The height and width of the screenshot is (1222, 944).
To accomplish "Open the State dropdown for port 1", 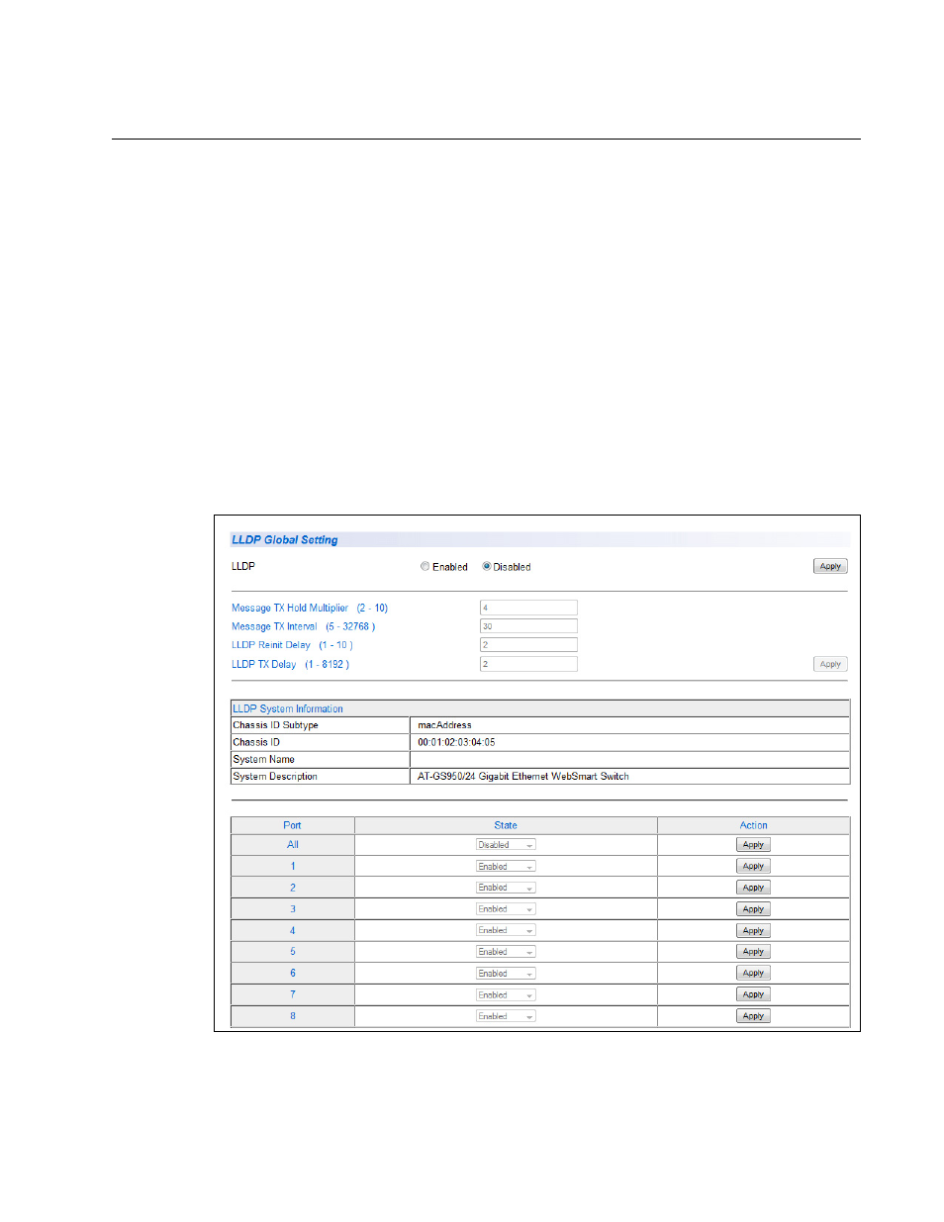I will (506, 867).
